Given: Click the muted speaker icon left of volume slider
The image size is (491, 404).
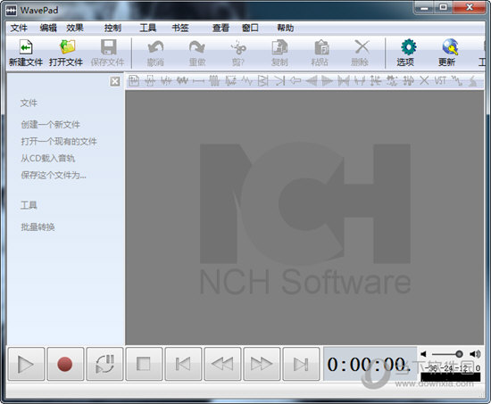Looking at the screenshot, I should [x=423, y=354].
